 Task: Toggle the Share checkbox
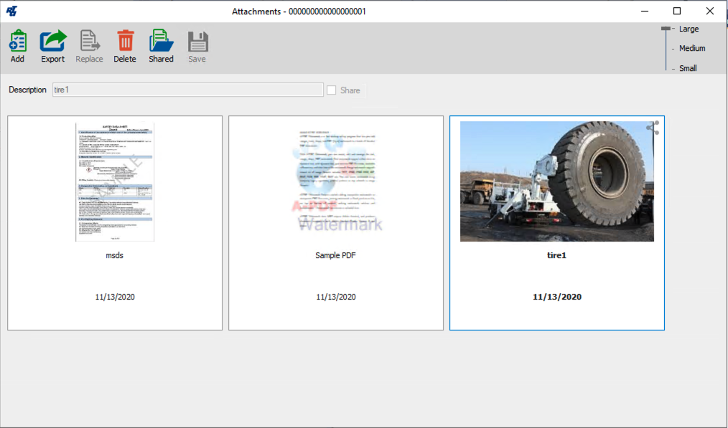pyautogui.click(x=332, y=90)
